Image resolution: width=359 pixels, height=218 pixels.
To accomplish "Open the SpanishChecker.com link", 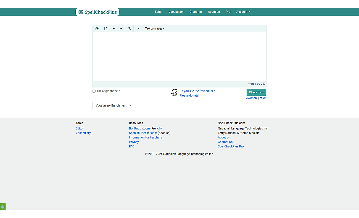I will click(x=143, y=133).
